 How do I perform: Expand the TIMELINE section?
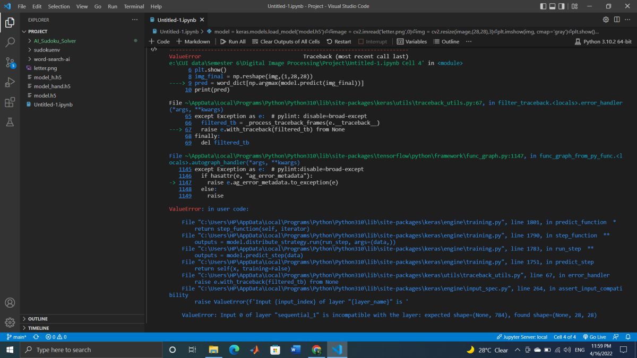(82, 328)
